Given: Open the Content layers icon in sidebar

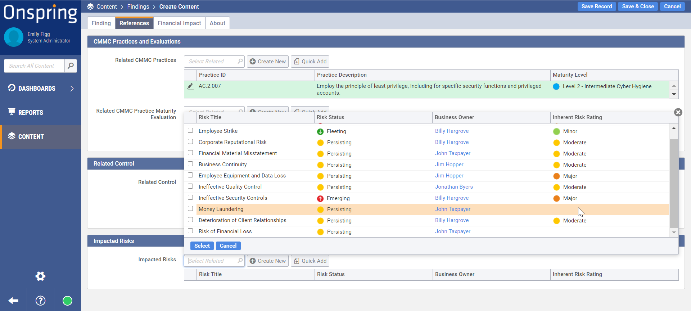Looking at the screenshot, I should (12, 136).
